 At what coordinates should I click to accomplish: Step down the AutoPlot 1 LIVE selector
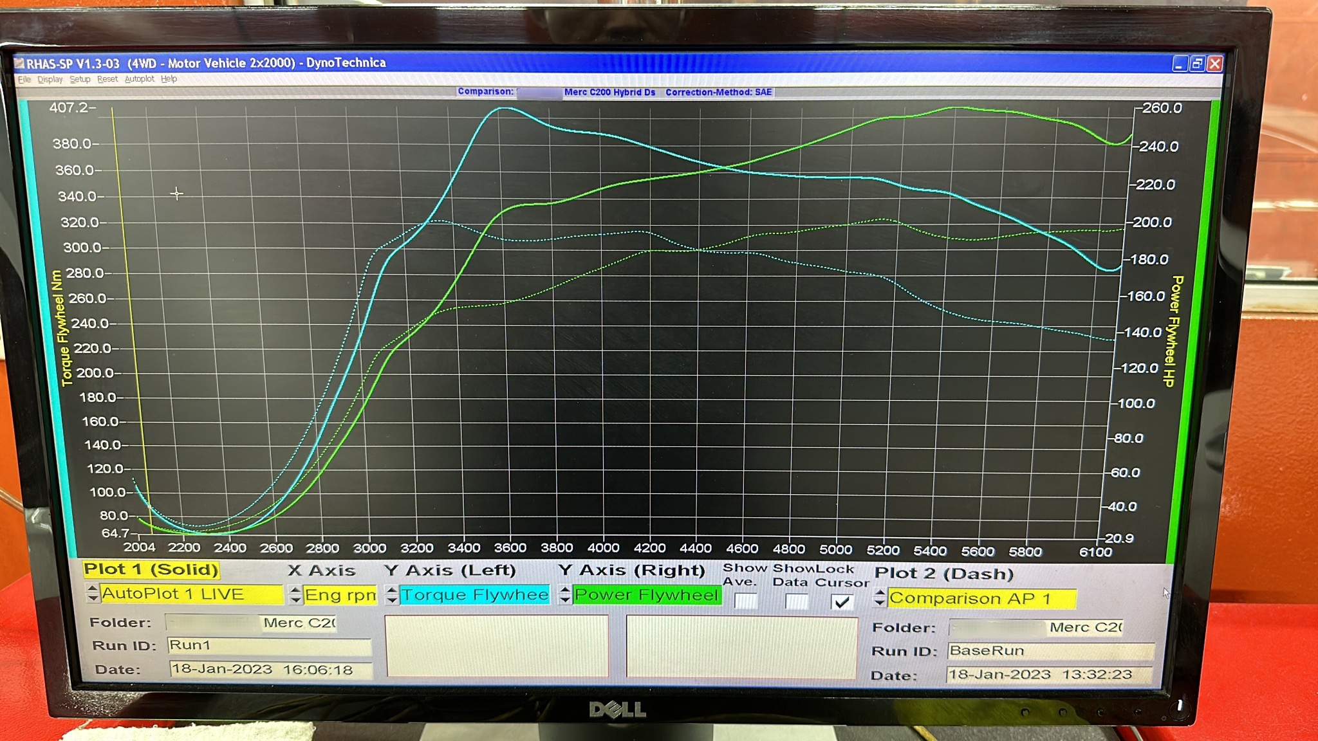[93, 598]
